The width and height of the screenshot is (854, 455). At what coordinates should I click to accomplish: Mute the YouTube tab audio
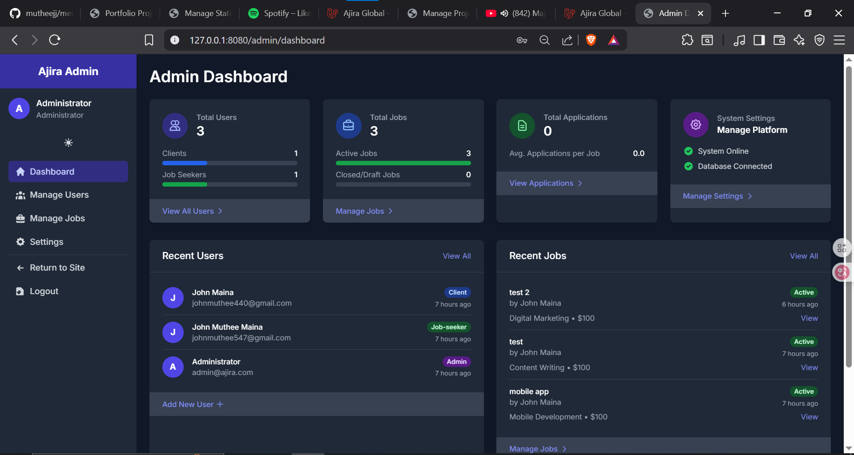click(x=504, y=13)
